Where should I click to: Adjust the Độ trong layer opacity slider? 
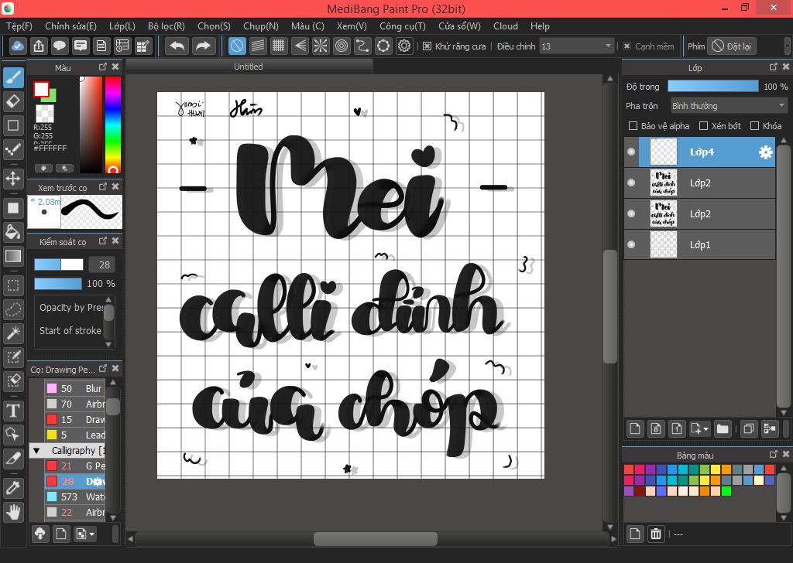tap(713, 87)
